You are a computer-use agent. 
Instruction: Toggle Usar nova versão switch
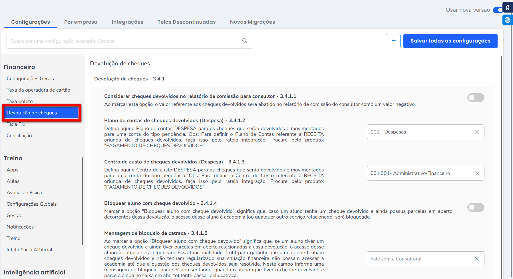[498, 10]
